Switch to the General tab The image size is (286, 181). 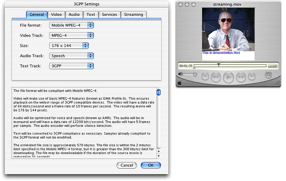click(37, 15)
